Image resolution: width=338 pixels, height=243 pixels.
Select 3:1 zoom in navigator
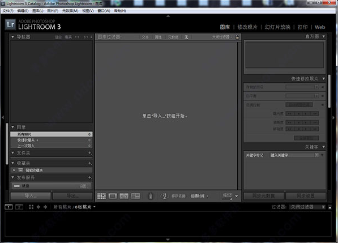pos(85,37)
